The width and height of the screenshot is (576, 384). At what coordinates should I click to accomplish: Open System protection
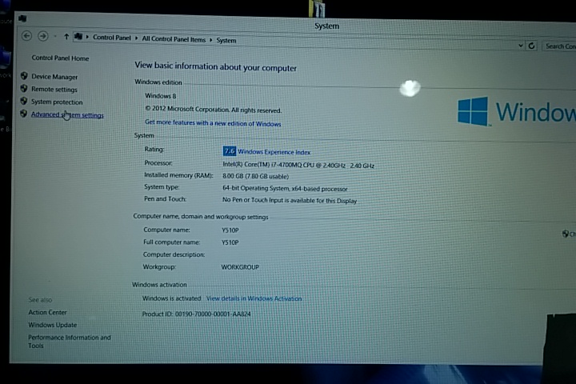coord(57,102)
